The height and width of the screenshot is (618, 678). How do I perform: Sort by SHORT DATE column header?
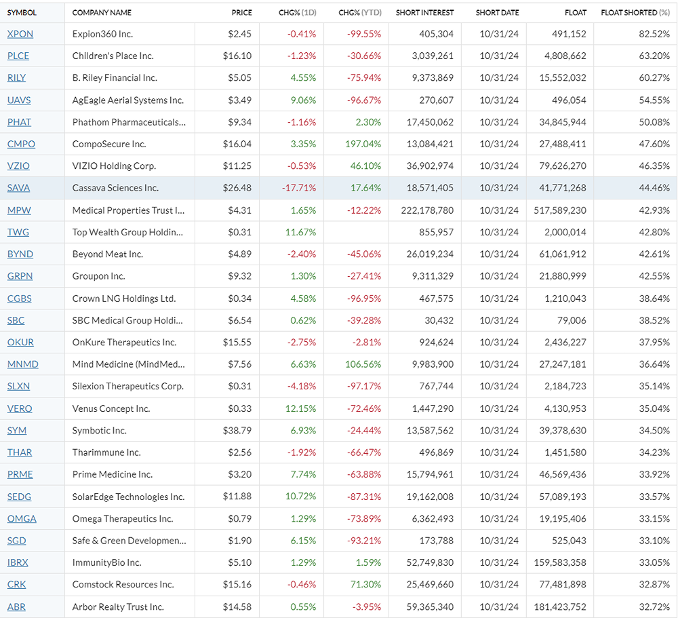click(x=497, y=13)
